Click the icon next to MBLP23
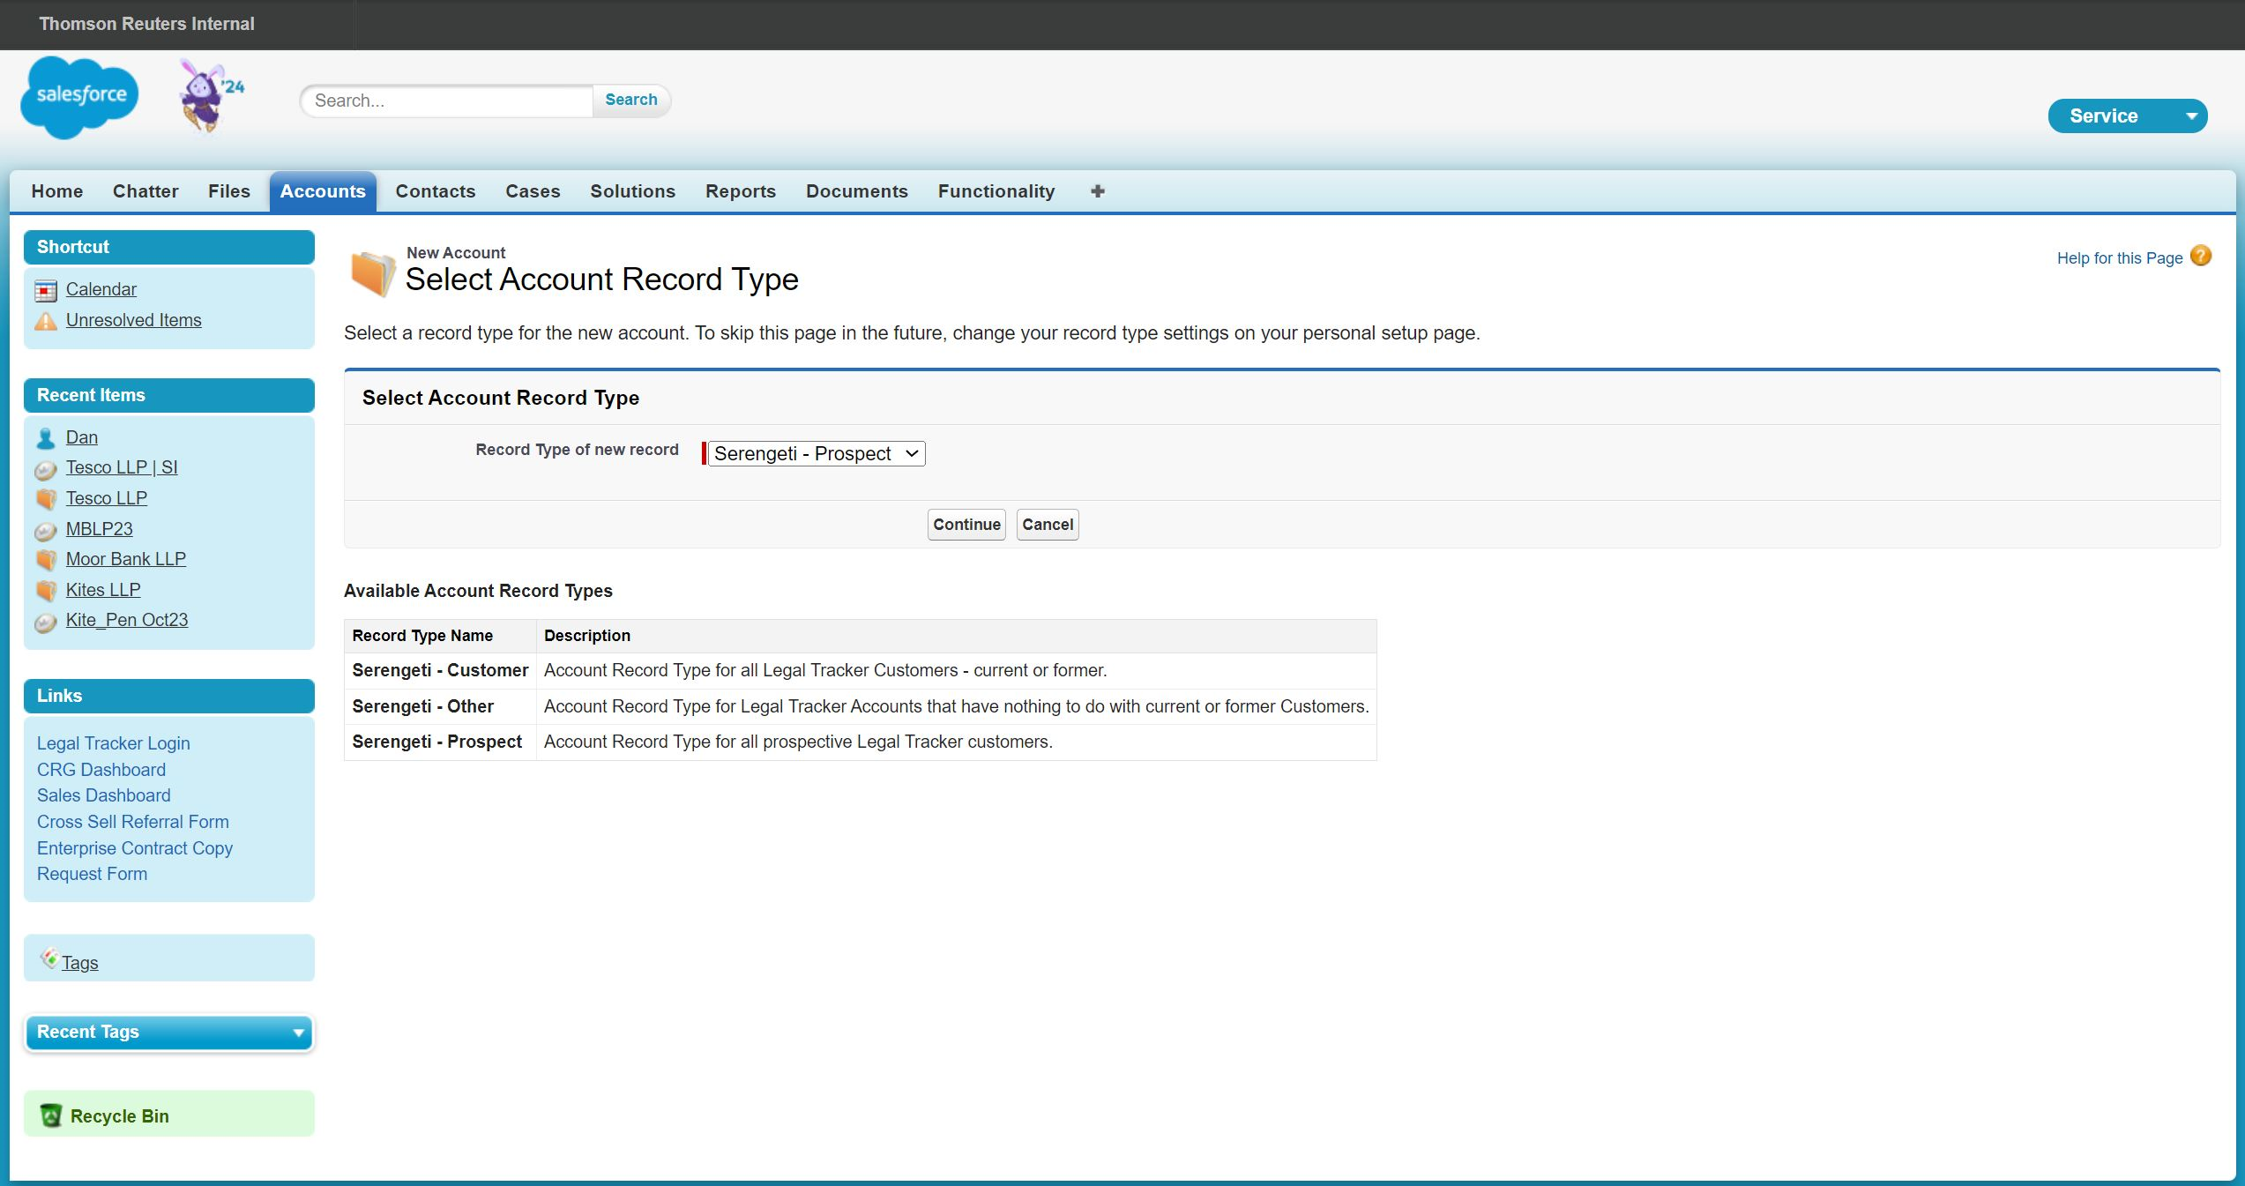Viewport: 2245px width, 1186px height. click(x=46, y=530)
